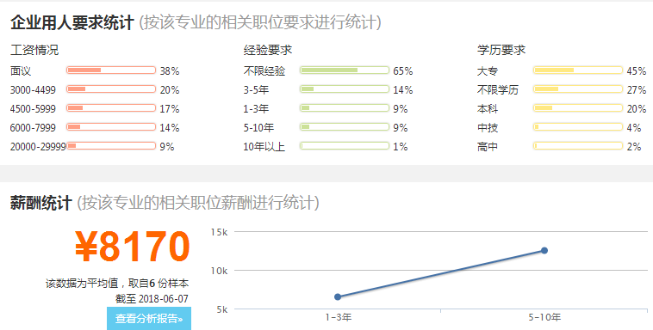Click the 1-3年 x-axis label
The width and height of the screenshot is (653, 330).
coord(339,317)
